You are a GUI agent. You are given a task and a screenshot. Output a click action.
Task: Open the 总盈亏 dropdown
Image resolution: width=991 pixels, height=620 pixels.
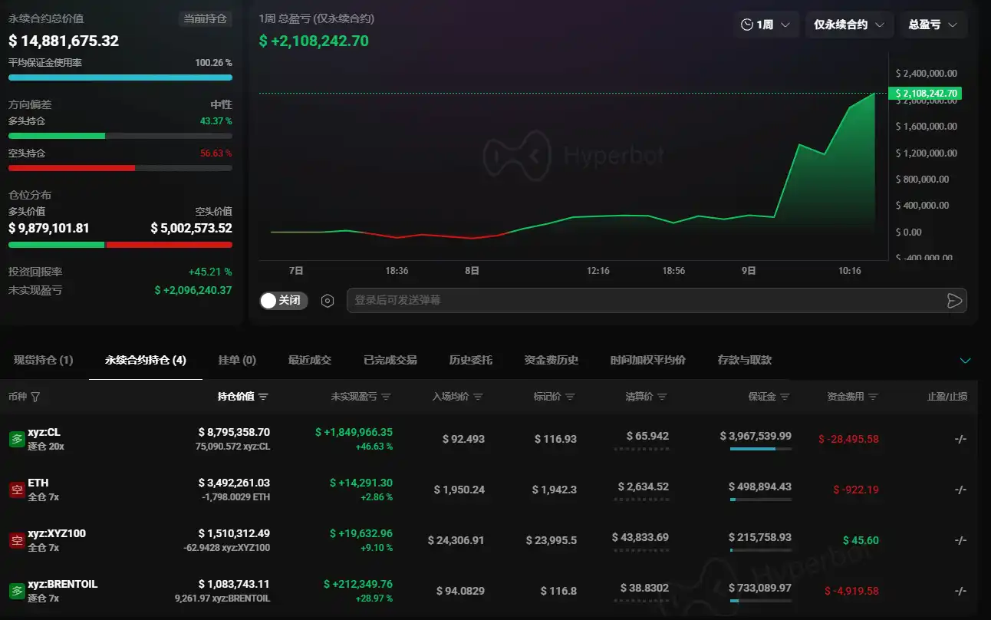tap(933, 25)
